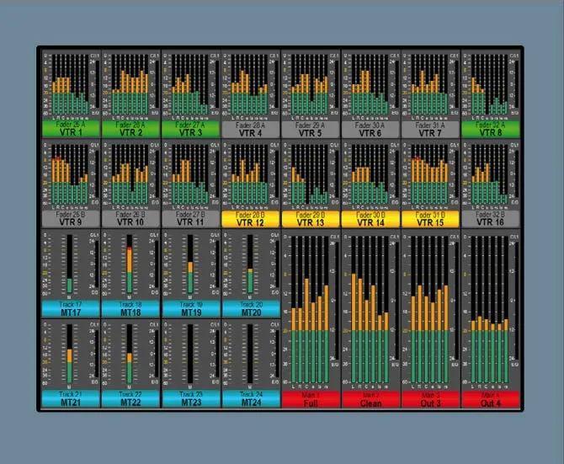Select the blue MT18 track label
The width and height of the screenshot is (564, 464).
click(130, 308)
